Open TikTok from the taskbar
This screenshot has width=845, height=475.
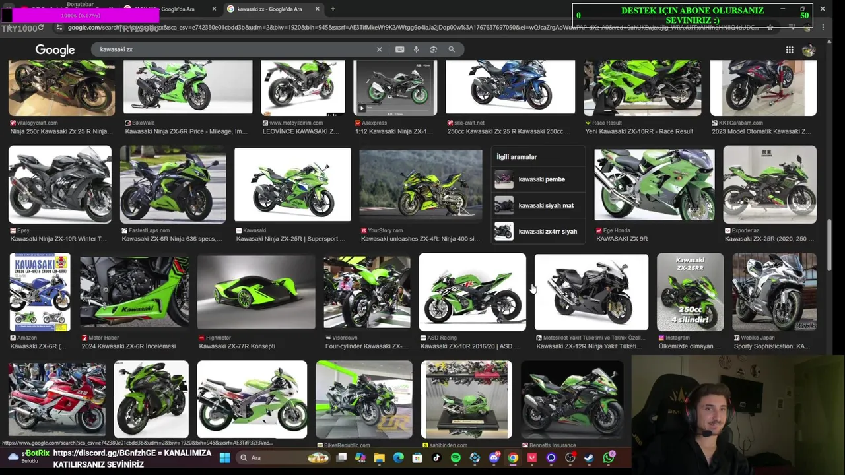[x=437, y=458]
